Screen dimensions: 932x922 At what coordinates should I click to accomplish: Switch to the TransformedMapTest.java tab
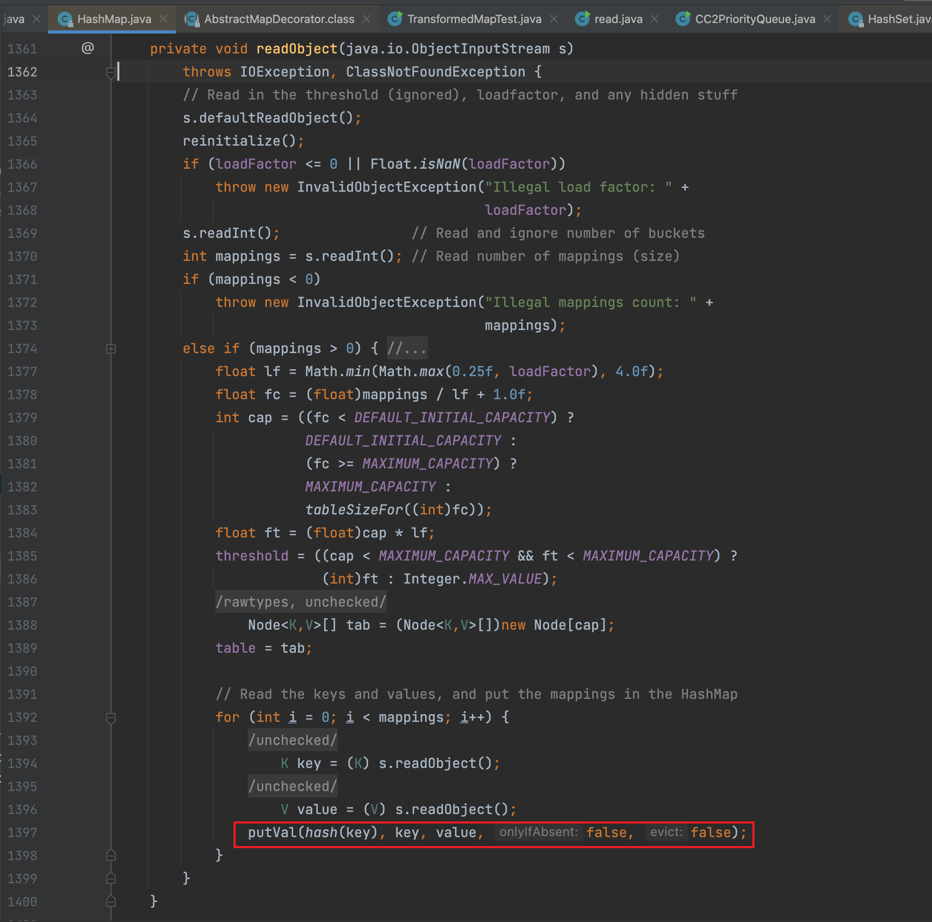(x=474, y=19)
